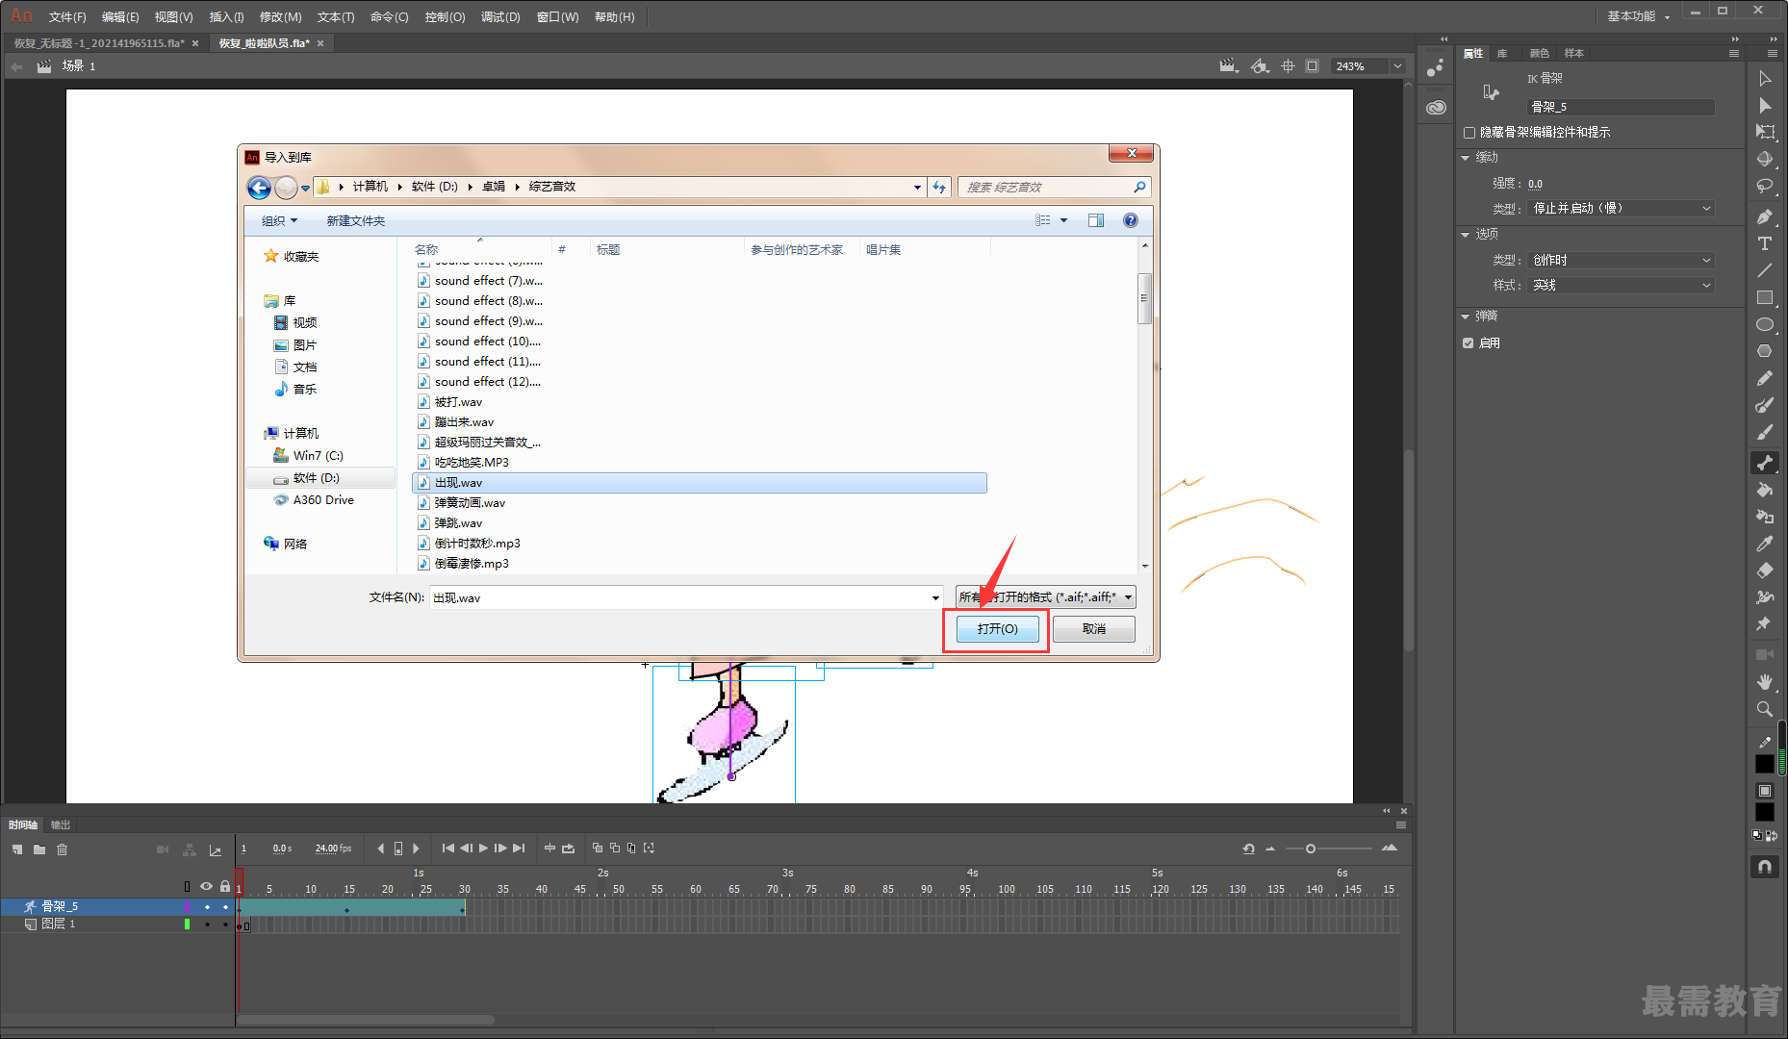Click the 骨架_5 layer color swatch

tap(187, 907)
